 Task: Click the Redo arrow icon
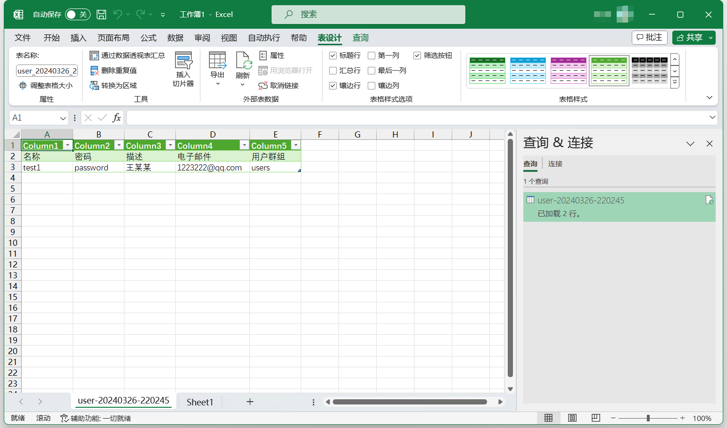point(140,15)
